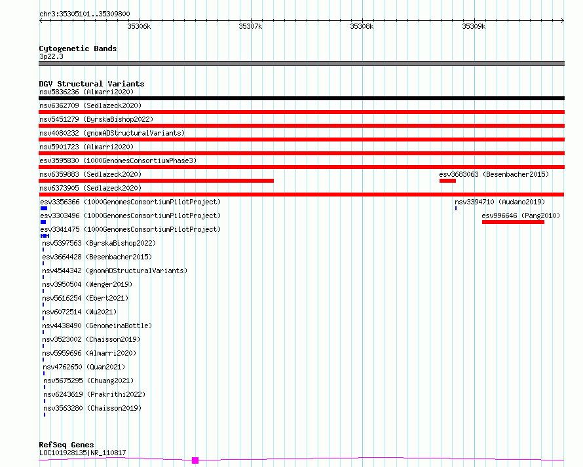
Task: Select the black nsv5836236 variant bar
Action: point(301,98)
